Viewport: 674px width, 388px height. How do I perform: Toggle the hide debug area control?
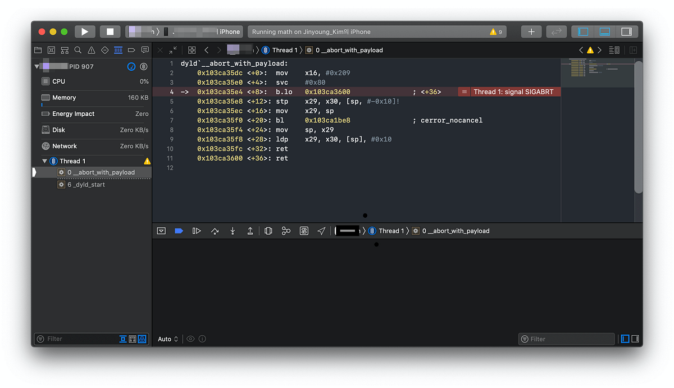pyautogui.click(x=161, y=231)
